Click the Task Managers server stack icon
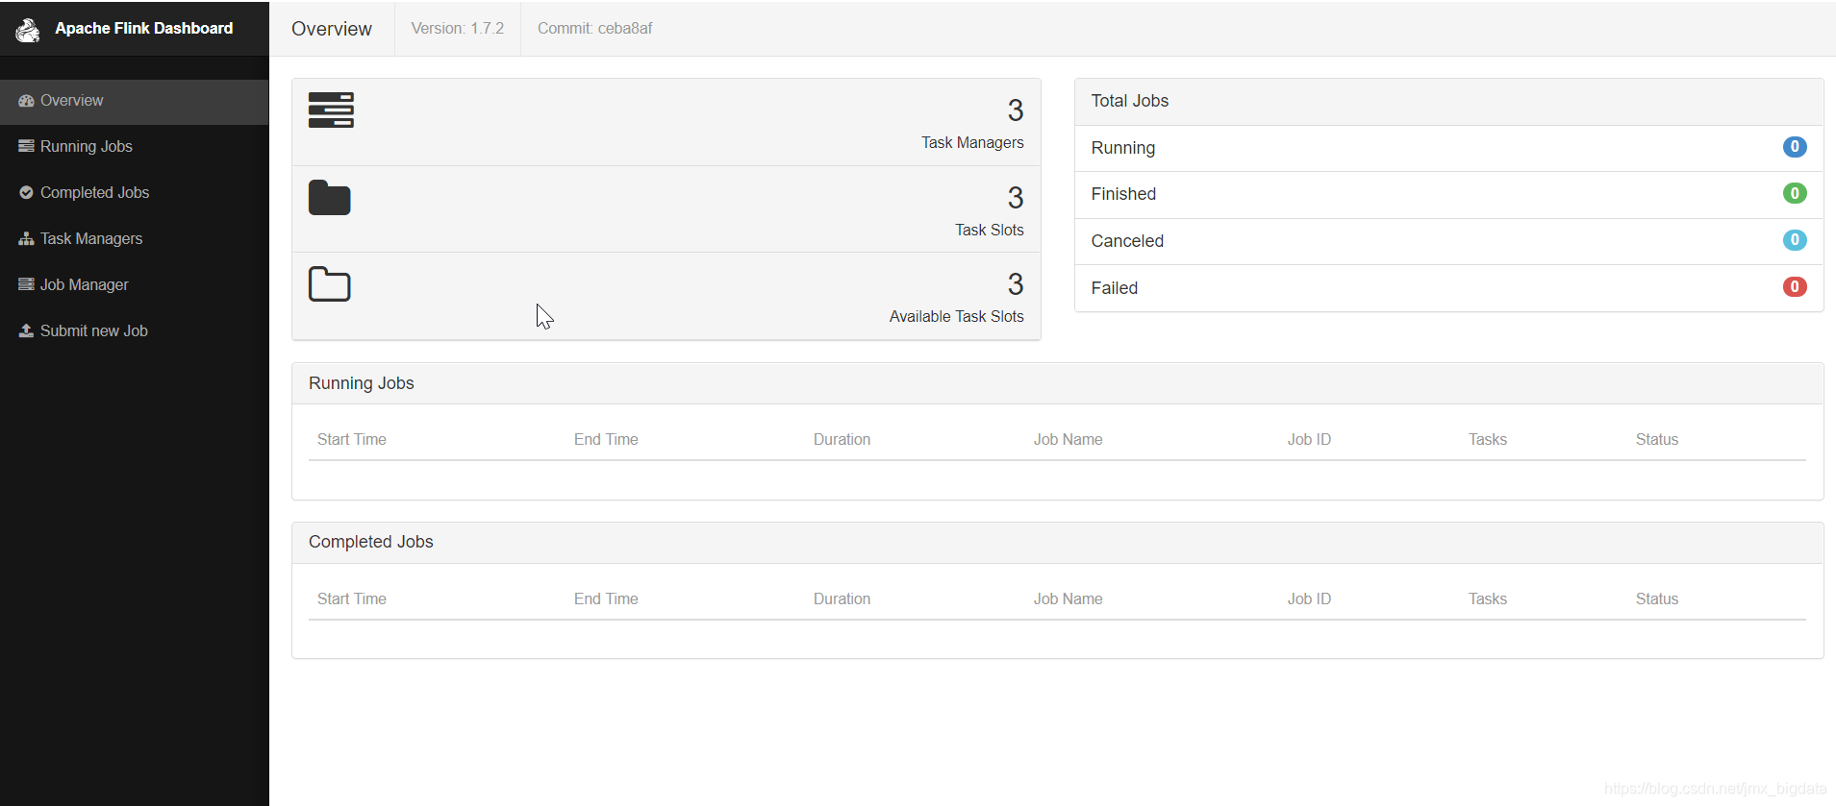1836x806 pixels. click(x=331, y=110)
